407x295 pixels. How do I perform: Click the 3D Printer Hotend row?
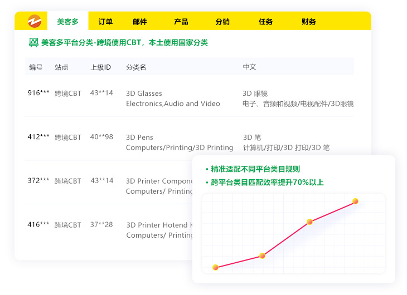pos(159,225)
